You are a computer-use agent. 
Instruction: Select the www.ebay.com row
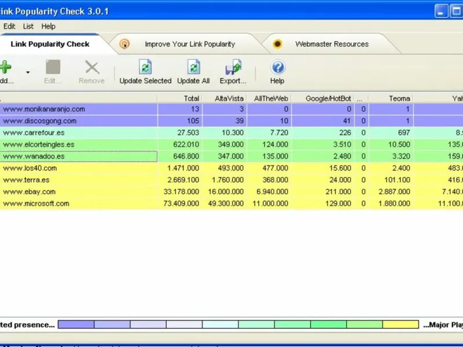pos(231,192)
